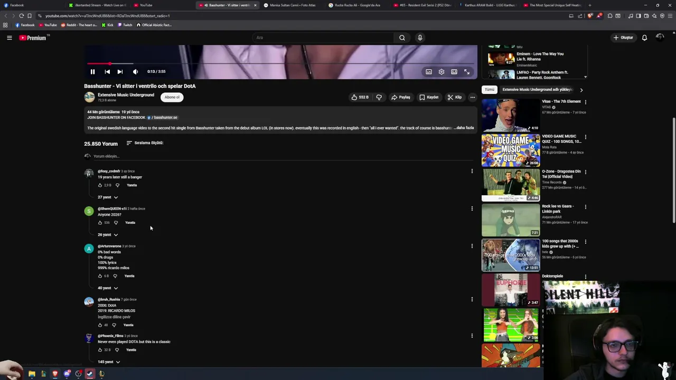Save video with Kaydet button
Image resolution: width=676 pixels, height=380 pixels.
(429, 97)
